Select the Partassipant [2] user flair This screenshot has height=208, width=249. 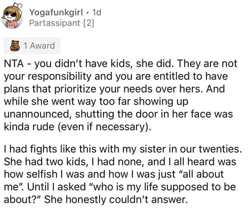[62, 23]
